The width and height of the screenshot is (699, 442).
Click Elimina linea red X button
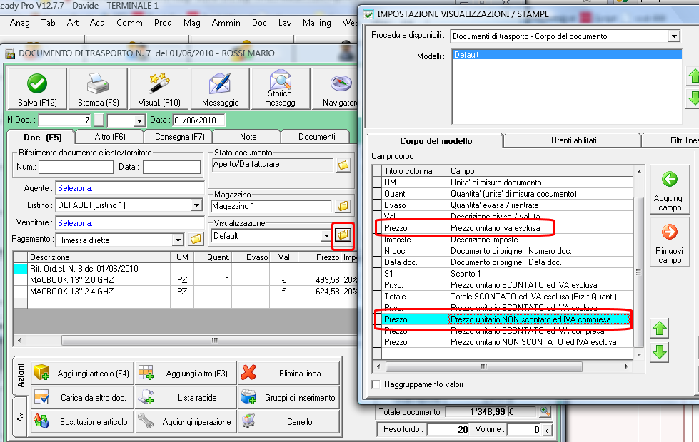click(x=288, y=374)
